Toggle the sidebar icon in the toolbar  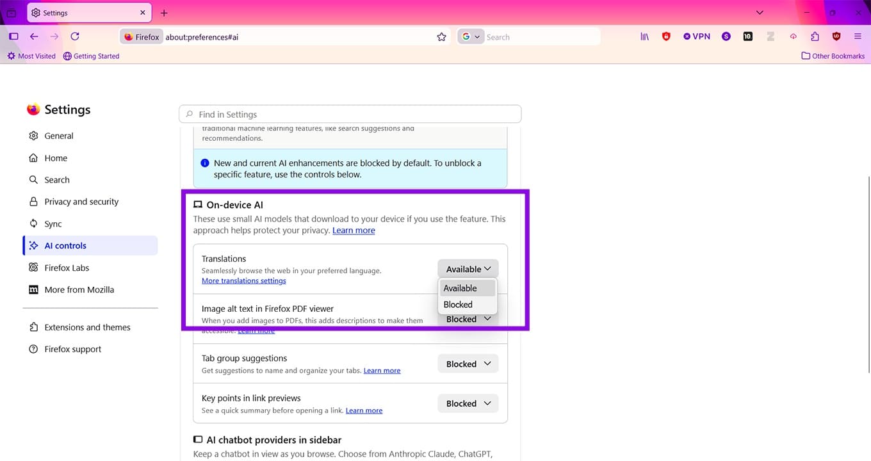point(13,36)
